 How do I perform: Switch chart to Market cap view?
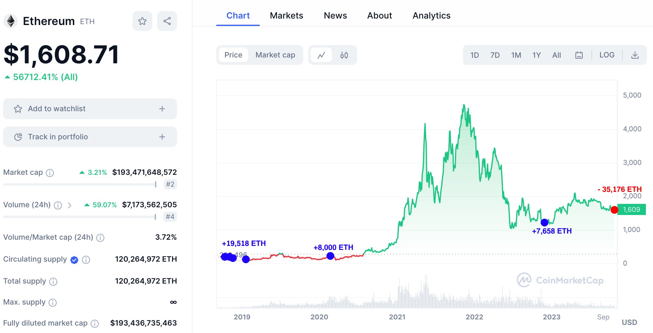click(x=275, y=55)
